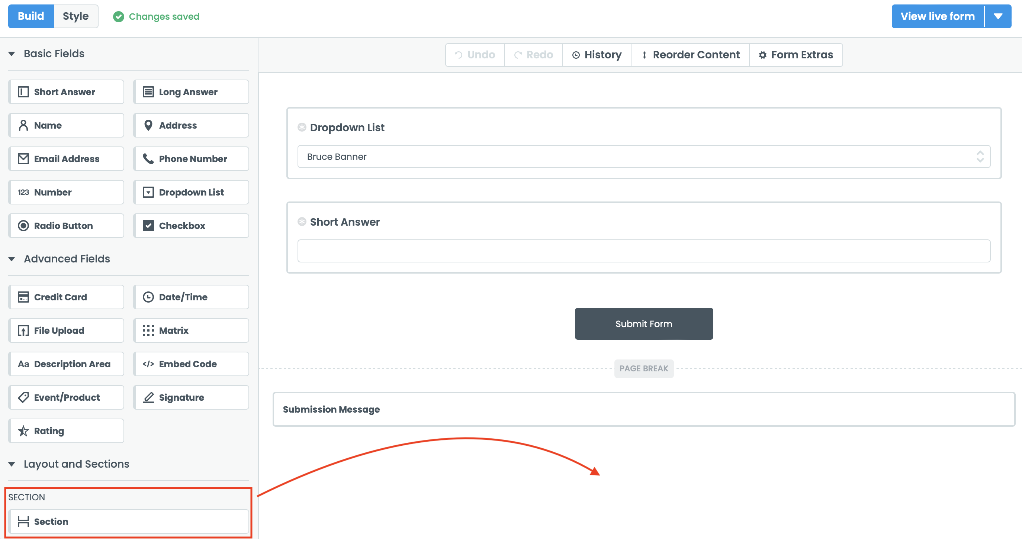Click the Credit Card field icon

[23, 297]
